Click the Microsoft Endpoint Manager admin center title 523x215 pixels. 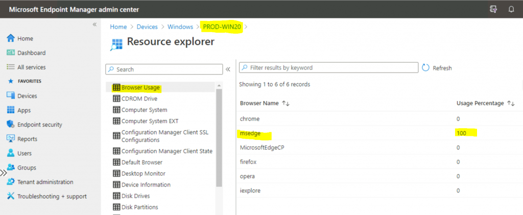coord(74,9)
